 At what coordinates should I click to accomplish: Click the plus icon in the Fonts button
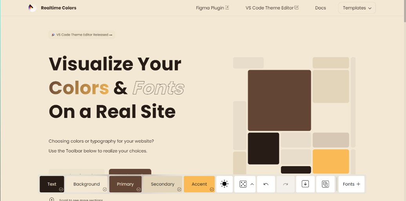[358, 184]
